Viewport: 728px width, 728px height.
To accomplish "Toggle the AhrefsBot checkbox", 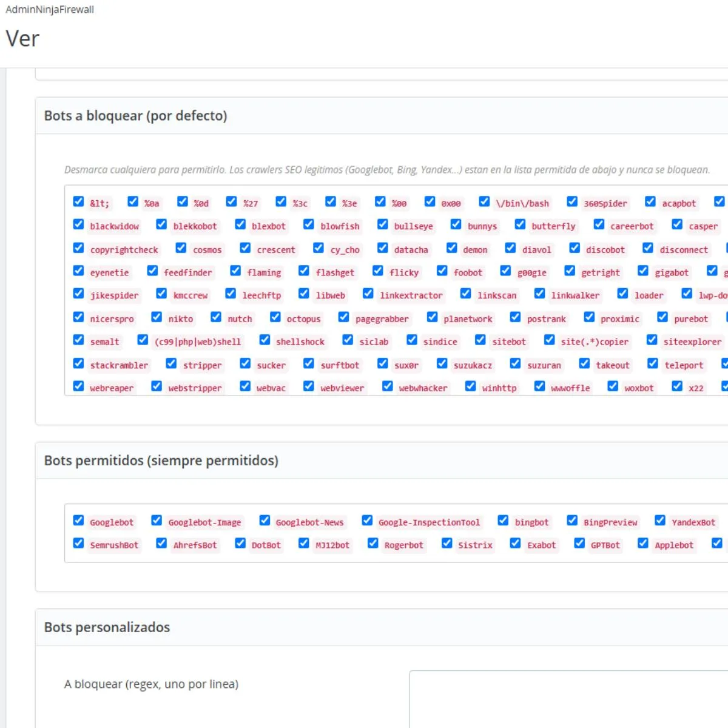I will pos(161,544).
